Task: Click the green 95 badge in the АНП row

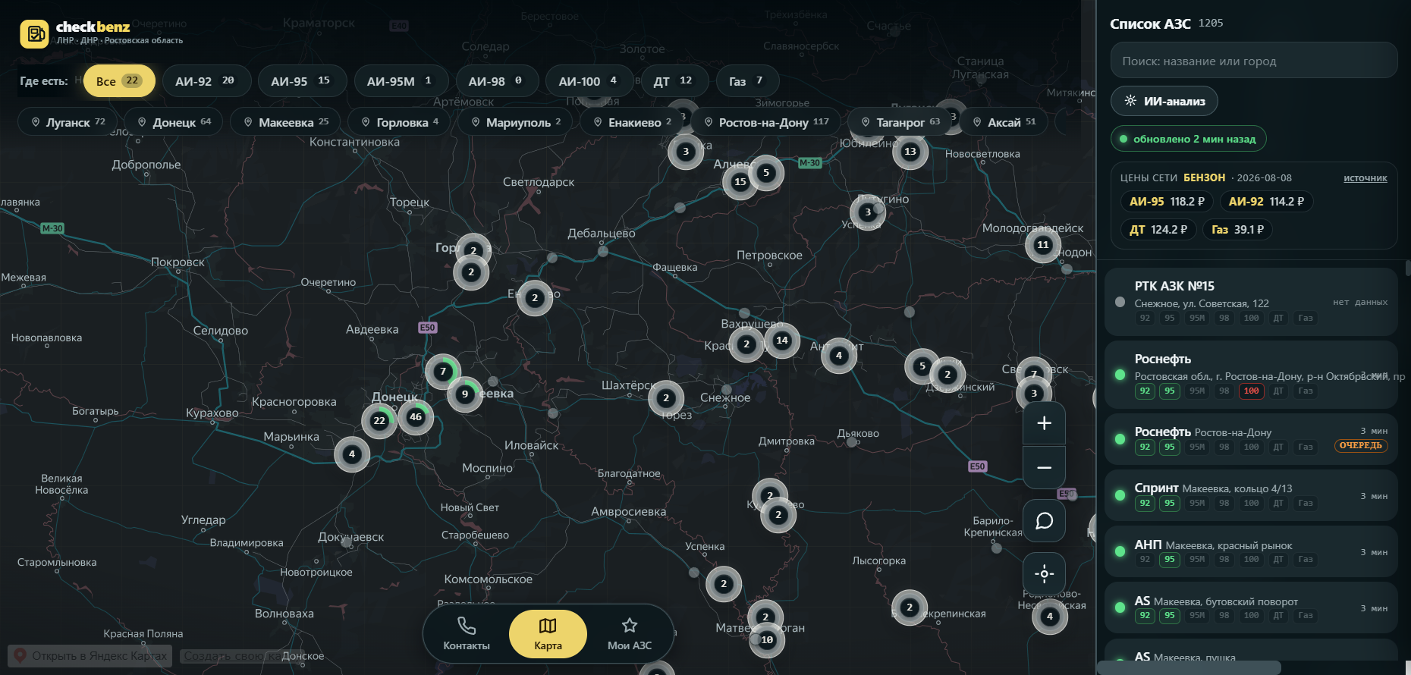Action: pyautogui.click(x=1170, y=560)
